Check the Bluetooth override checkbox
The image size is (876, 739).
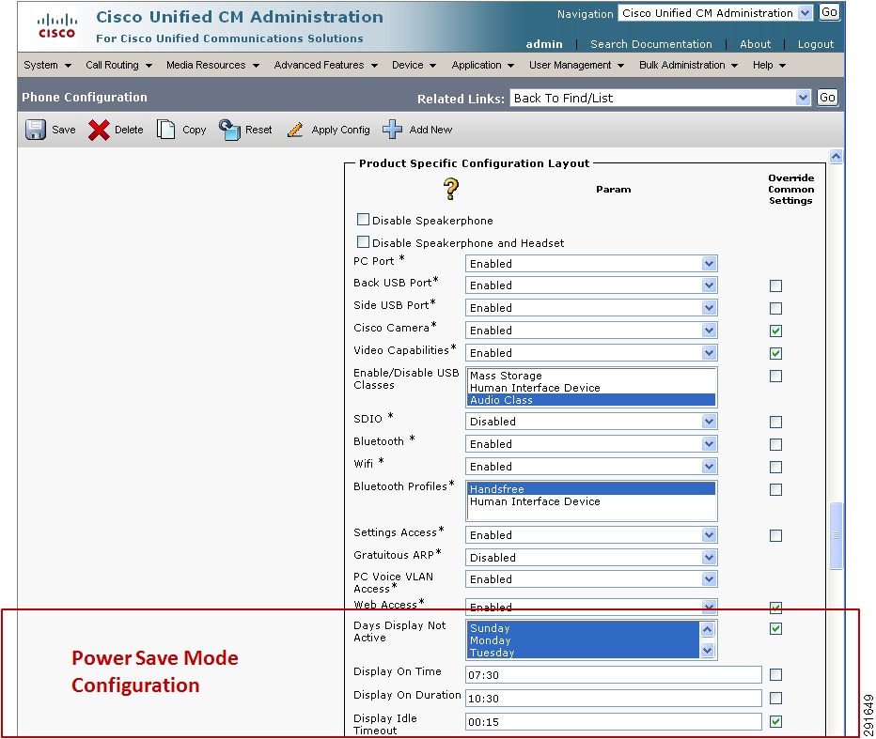(775, 444)
